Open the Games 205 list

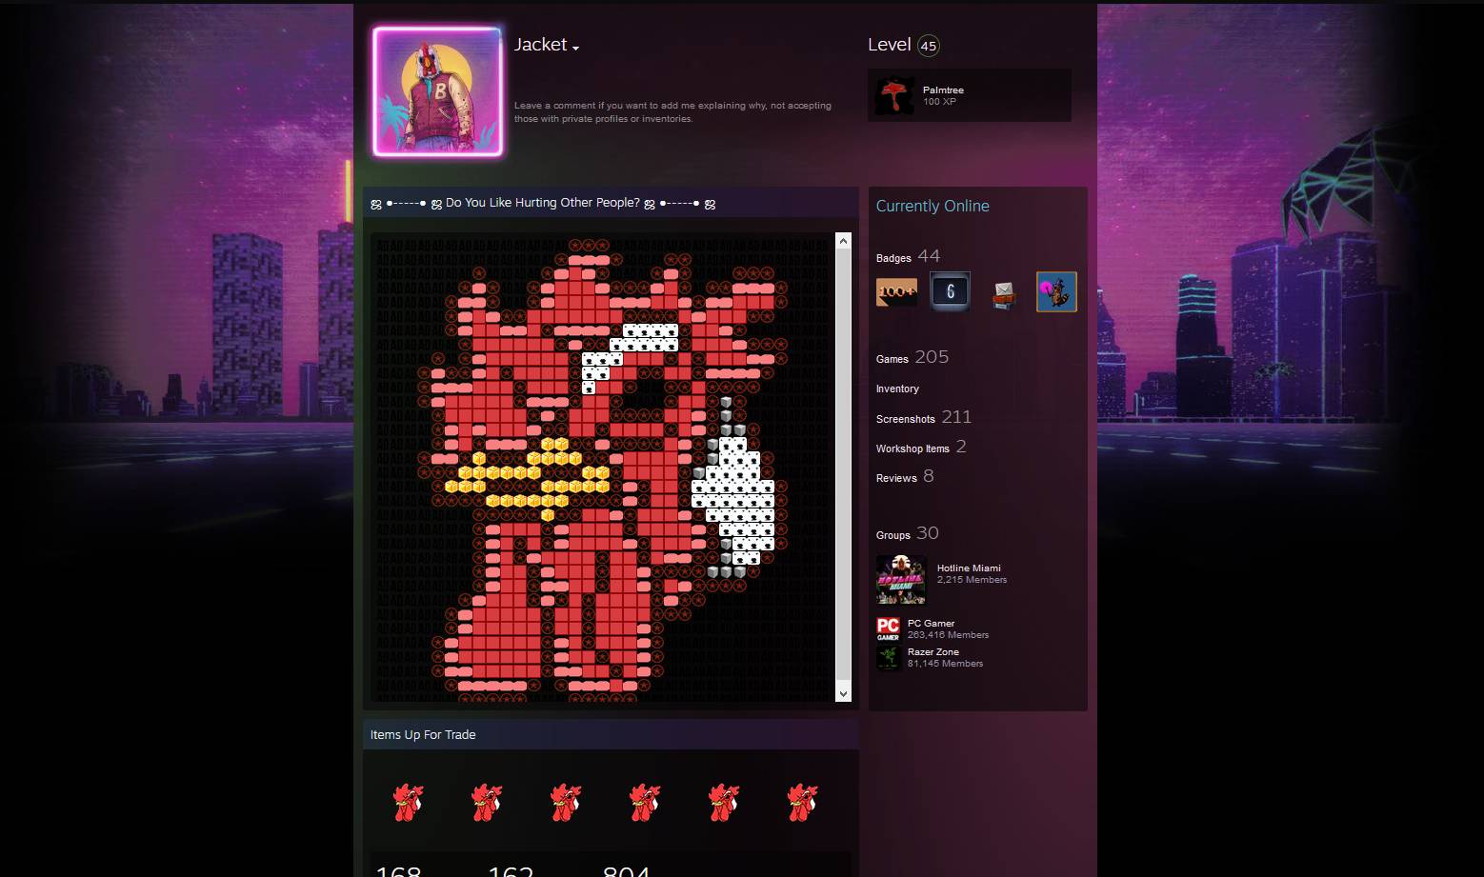912,357
